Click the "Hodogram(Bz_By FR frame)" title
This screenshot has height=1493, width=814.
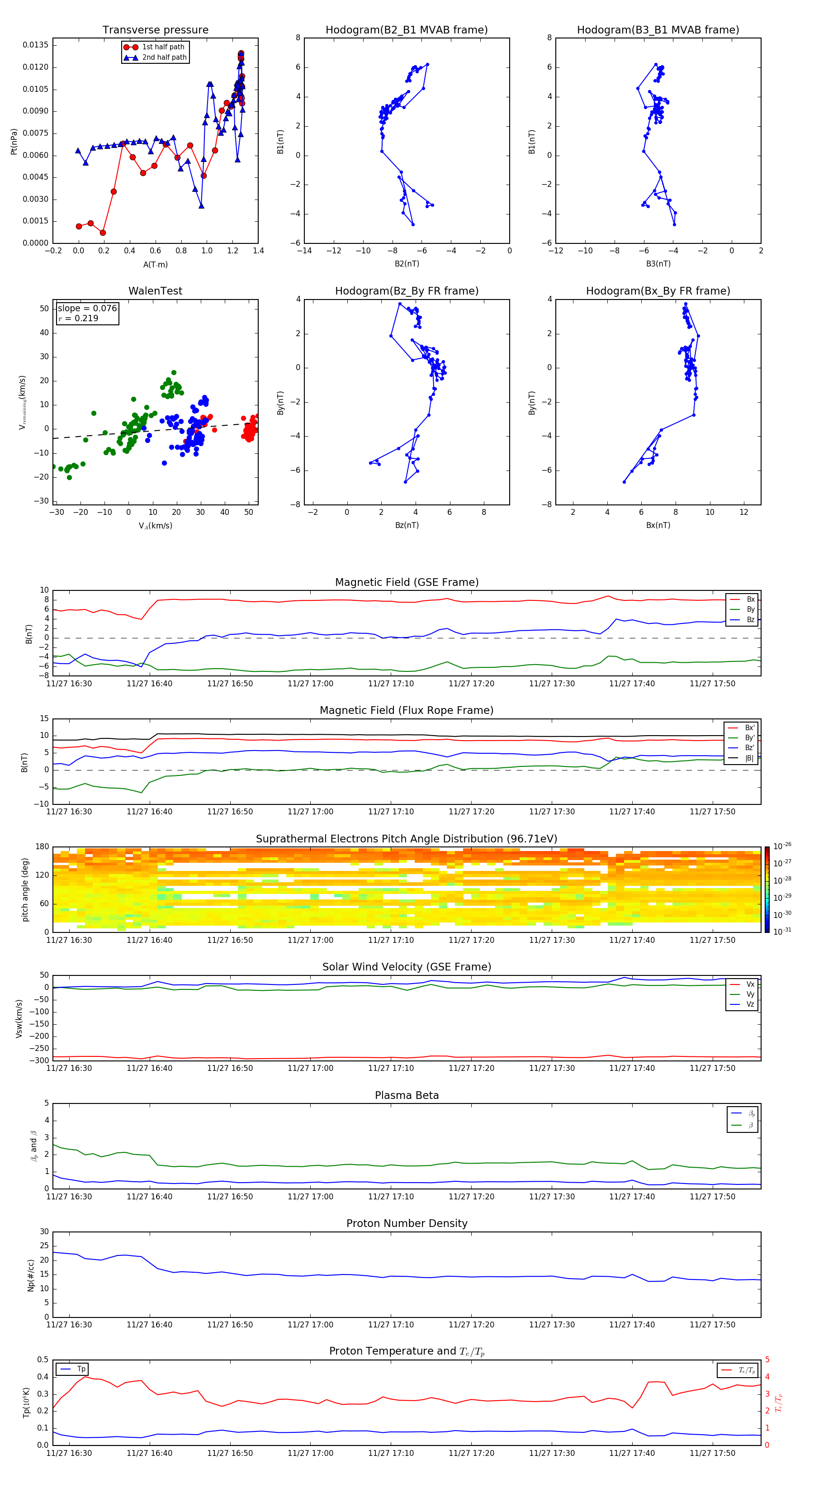pyautogui.click(x=407, y=291)
